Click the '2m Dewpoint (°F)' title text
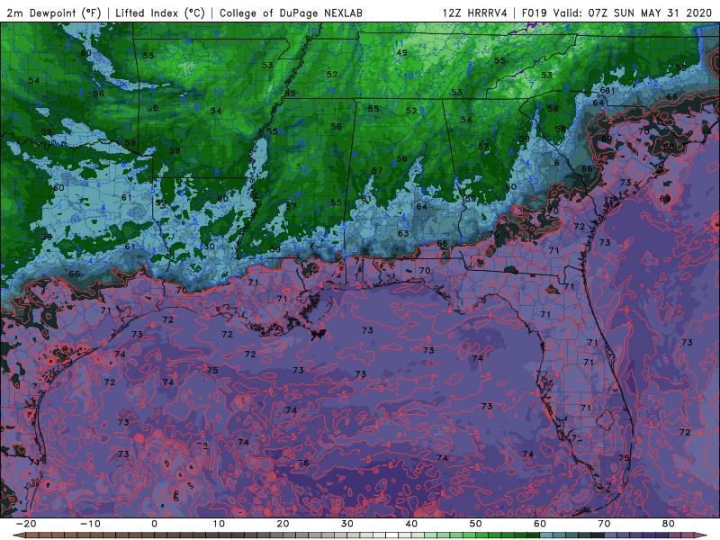The width and height of the screenshot is (720, 540). click(54, 13)
